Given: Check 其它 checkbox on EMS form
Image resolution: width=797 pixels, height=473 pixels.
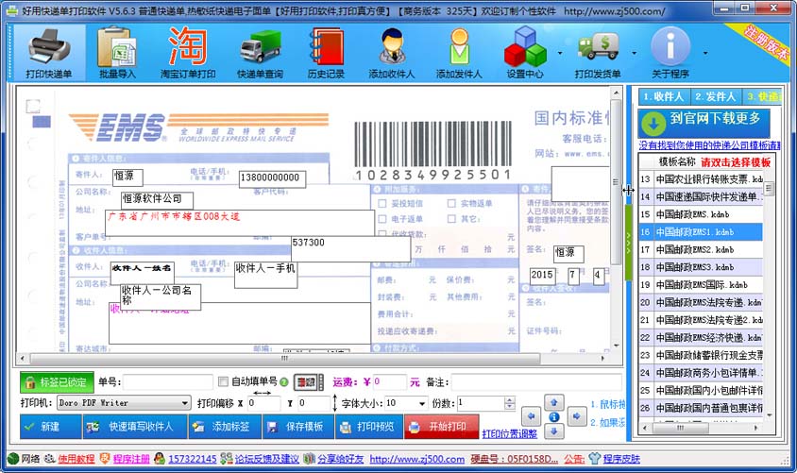Looking at the screenshot, I should coord(451,219).
